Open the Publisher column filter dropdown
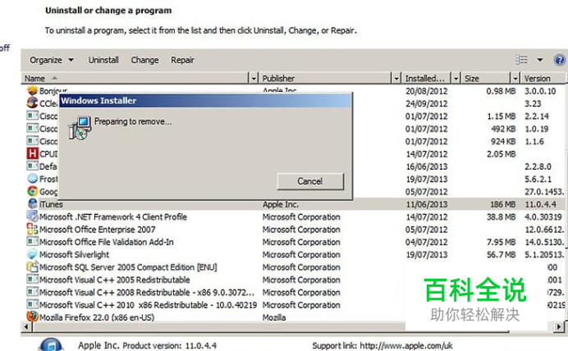Image resolution: width=568 pixels, height=351 pixels. pos(396,79)
